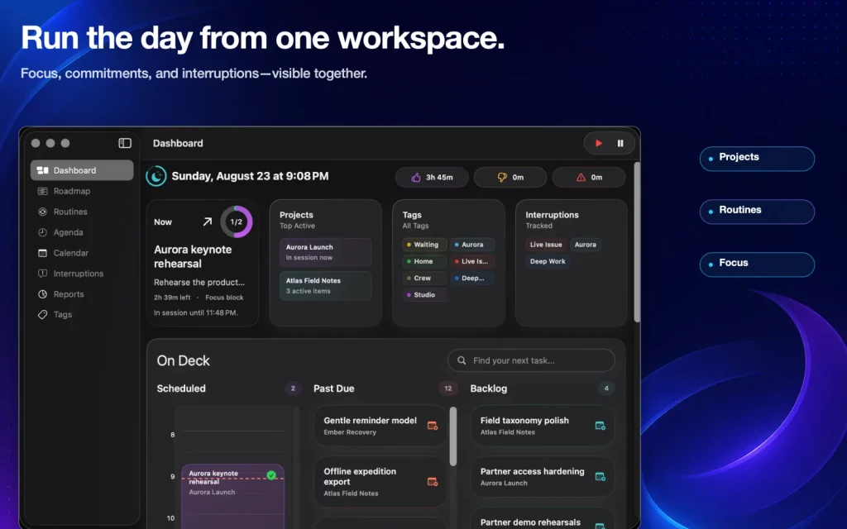Click the 1/2 progress ring
The width and height of the screenshot is (847, 529).
236,222
